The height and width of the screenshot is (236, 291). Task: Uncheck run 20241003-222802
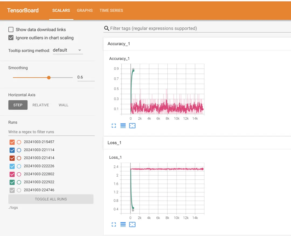(12, 174)
